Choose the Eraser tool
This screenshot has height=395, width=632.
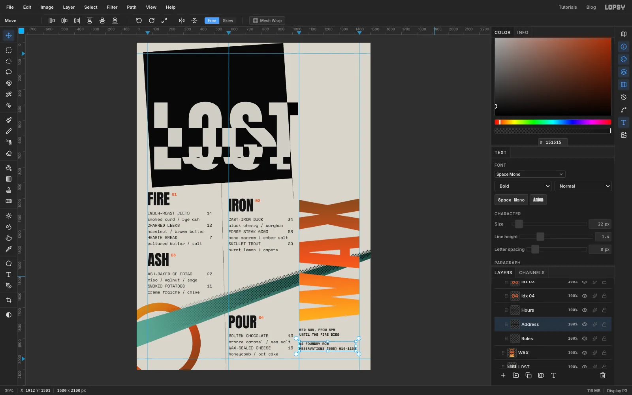8,154
